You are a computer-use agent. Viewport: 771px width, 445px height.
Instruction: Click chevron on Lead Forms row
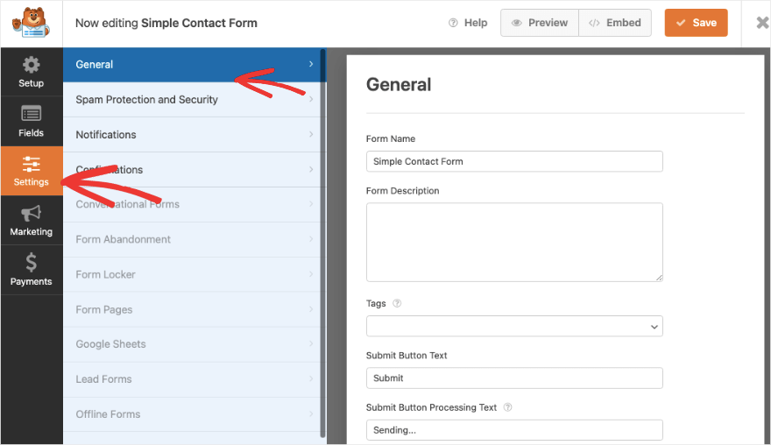(311, 378)
